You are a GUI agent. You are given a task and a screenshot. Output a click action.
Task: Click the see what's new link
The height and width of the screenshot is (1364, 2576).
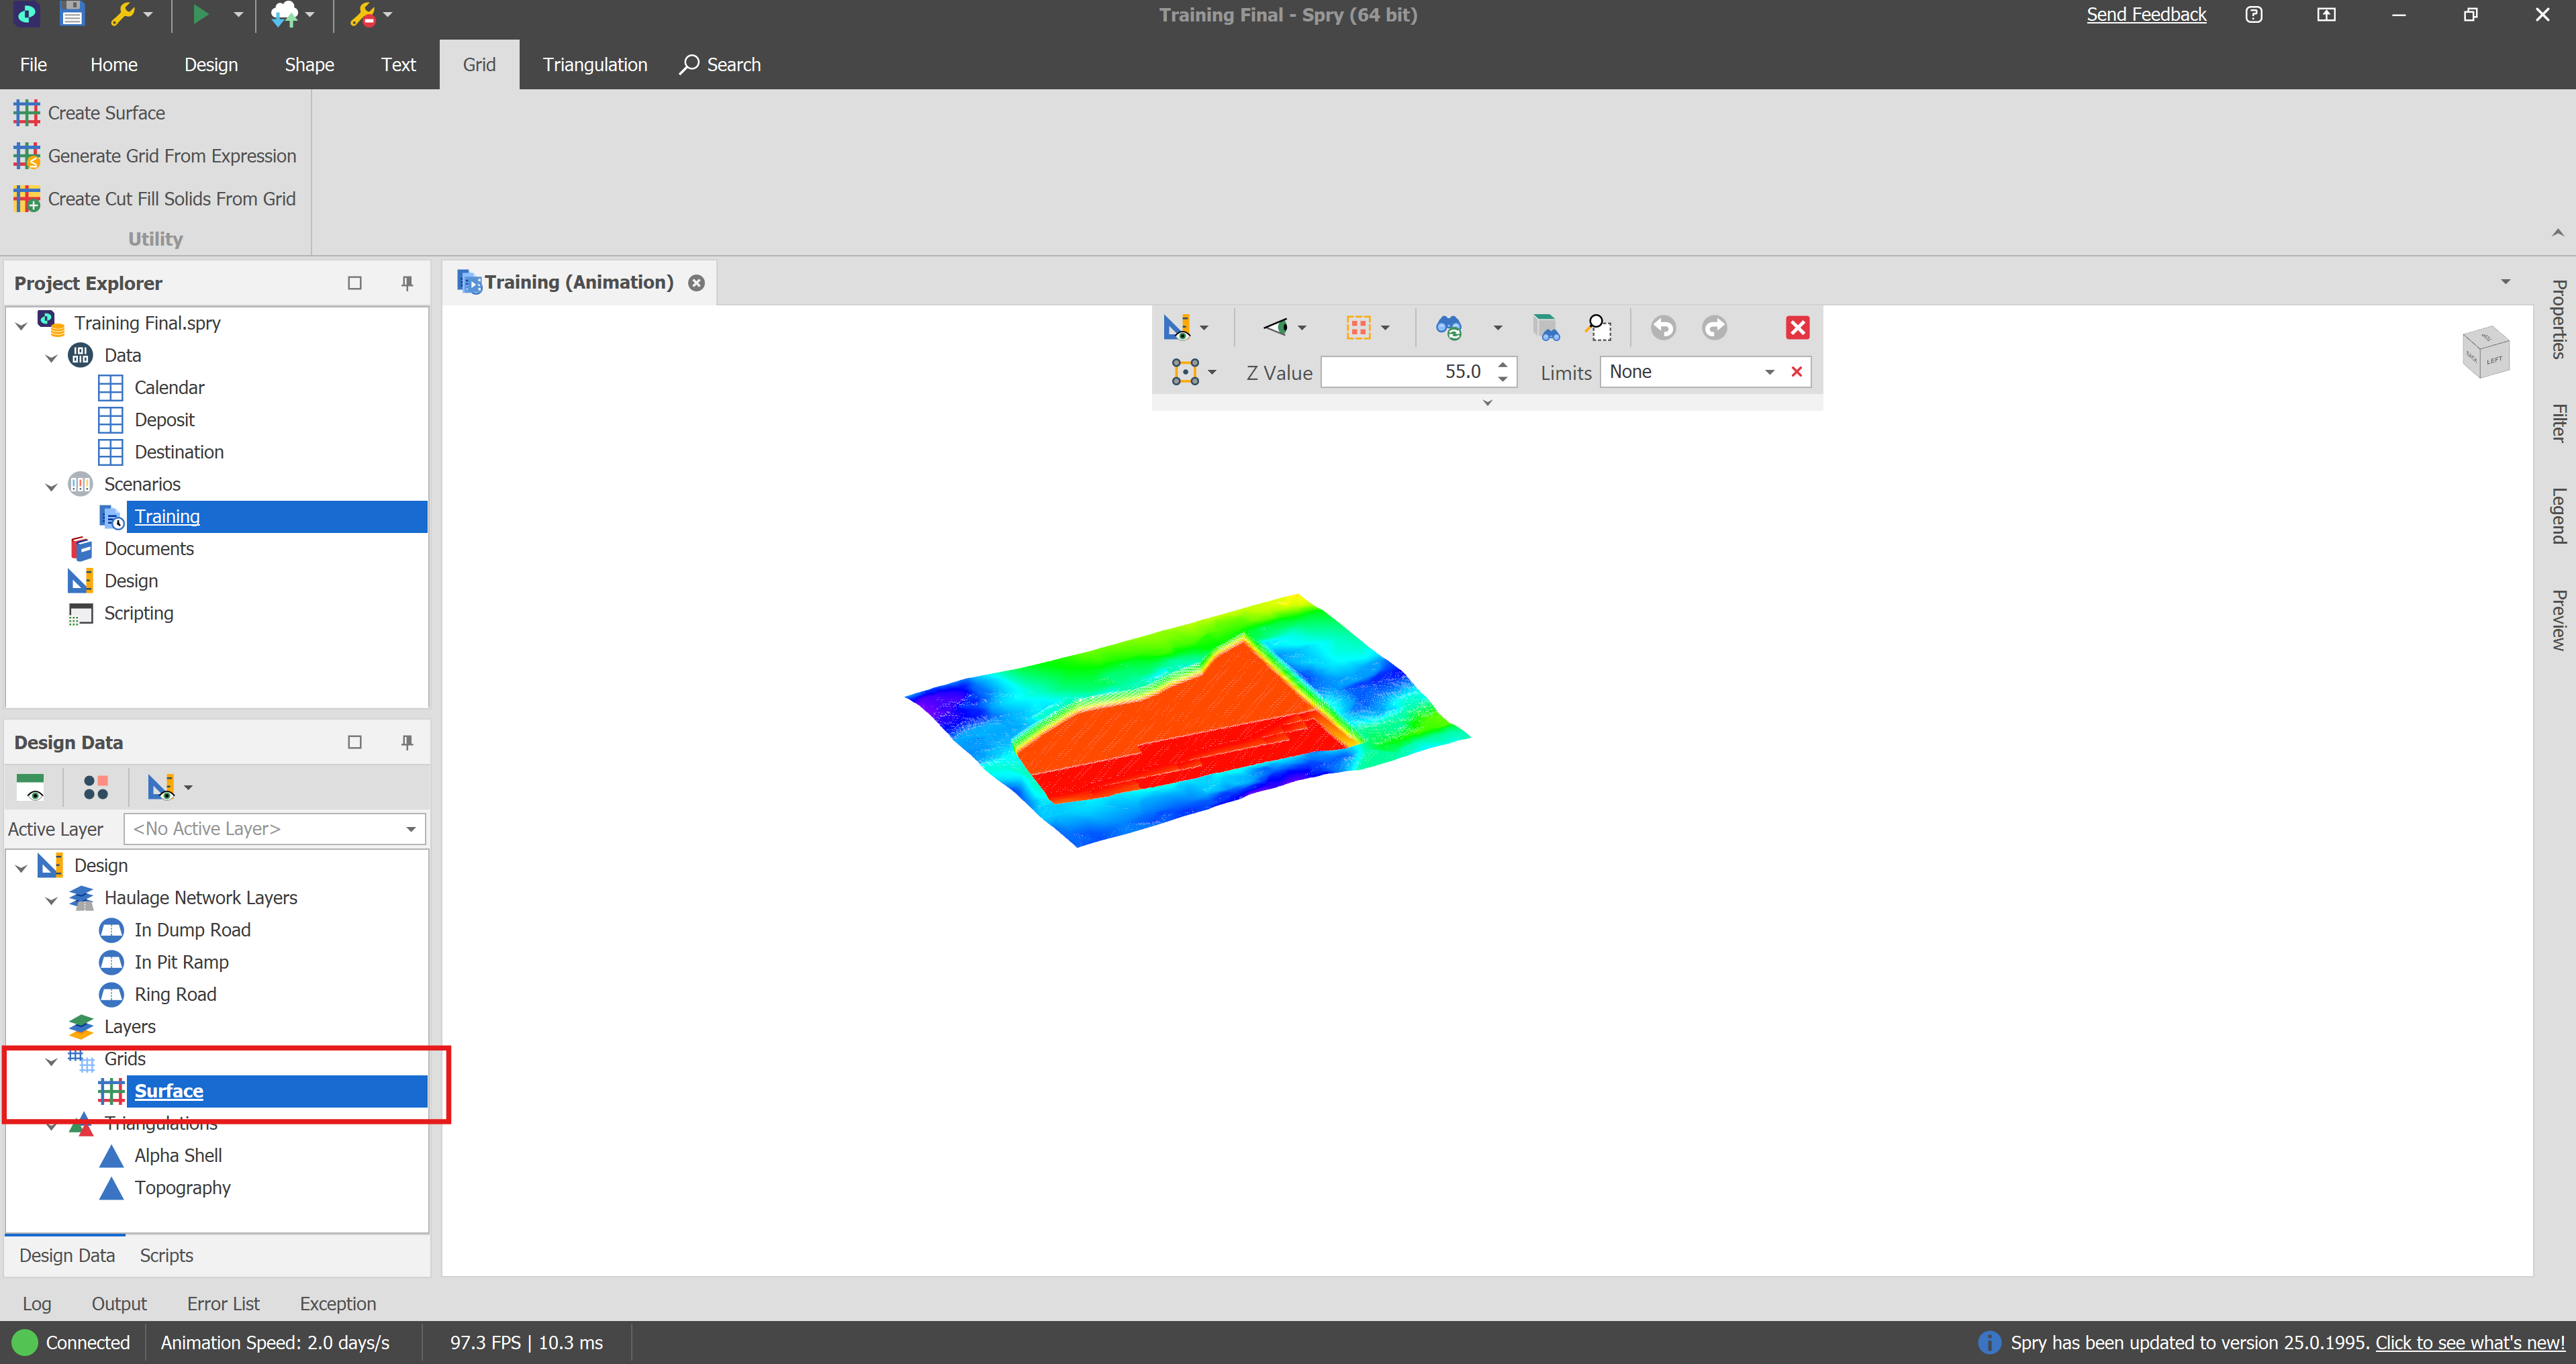point(2469,1343)
